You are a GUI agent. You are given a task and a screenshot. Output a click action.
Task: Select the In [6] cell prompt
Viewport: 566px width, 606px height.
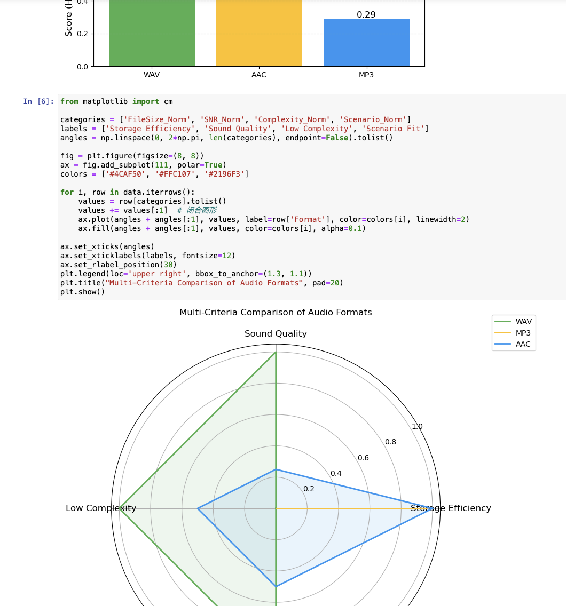click(x=38, y=101)
